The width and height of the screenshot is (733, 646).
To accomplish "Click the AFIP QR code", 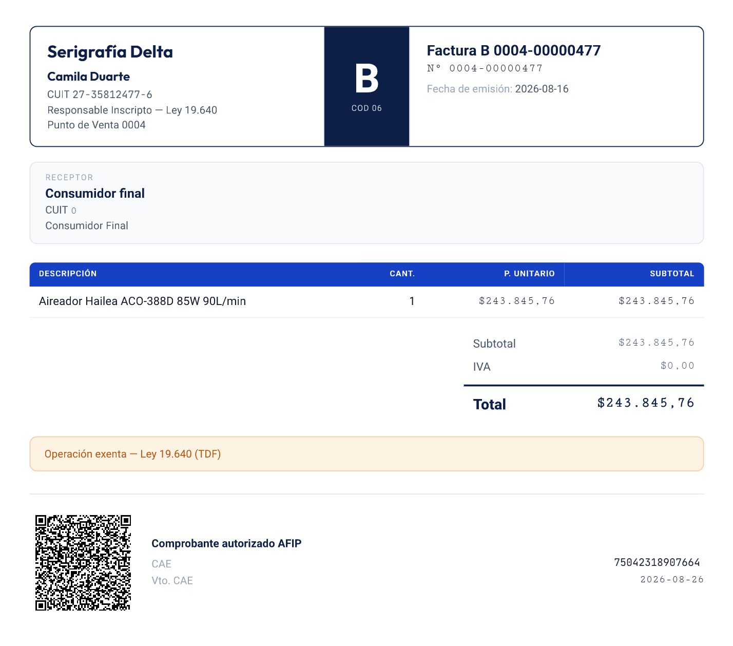I will click(83, 562).
